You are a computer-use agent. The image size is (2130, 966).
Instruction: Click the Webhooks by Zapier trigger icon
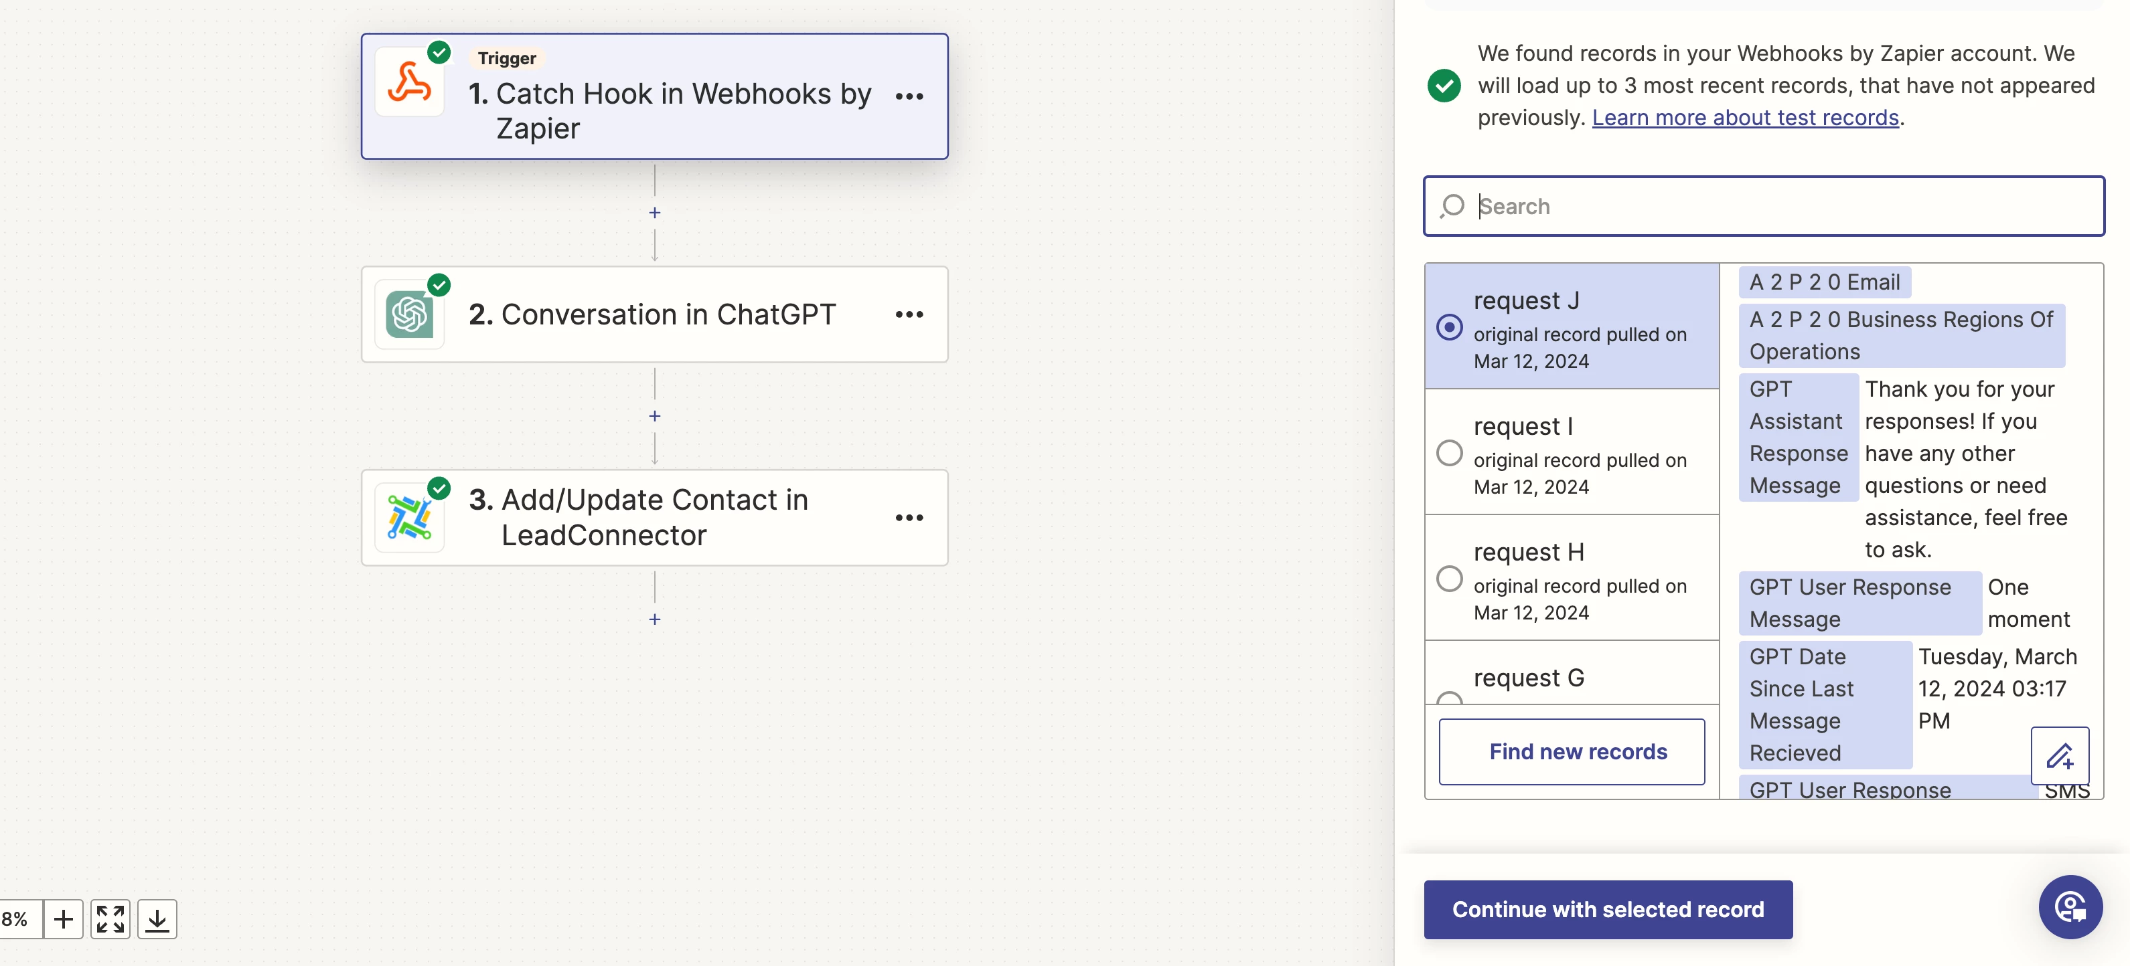(x=409, y=83)
